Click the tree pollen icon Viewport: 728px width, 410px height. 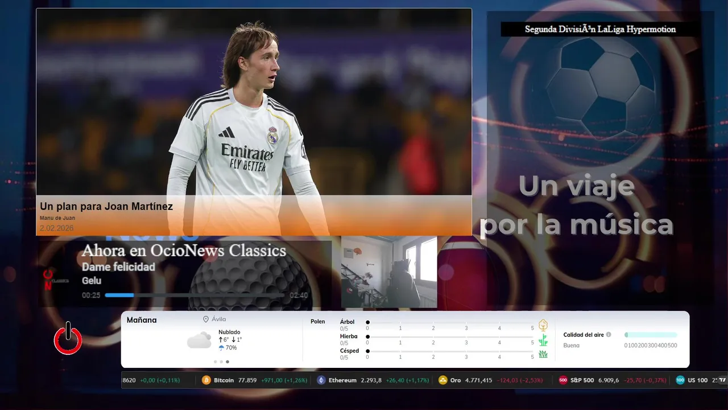tap(543, 325)
